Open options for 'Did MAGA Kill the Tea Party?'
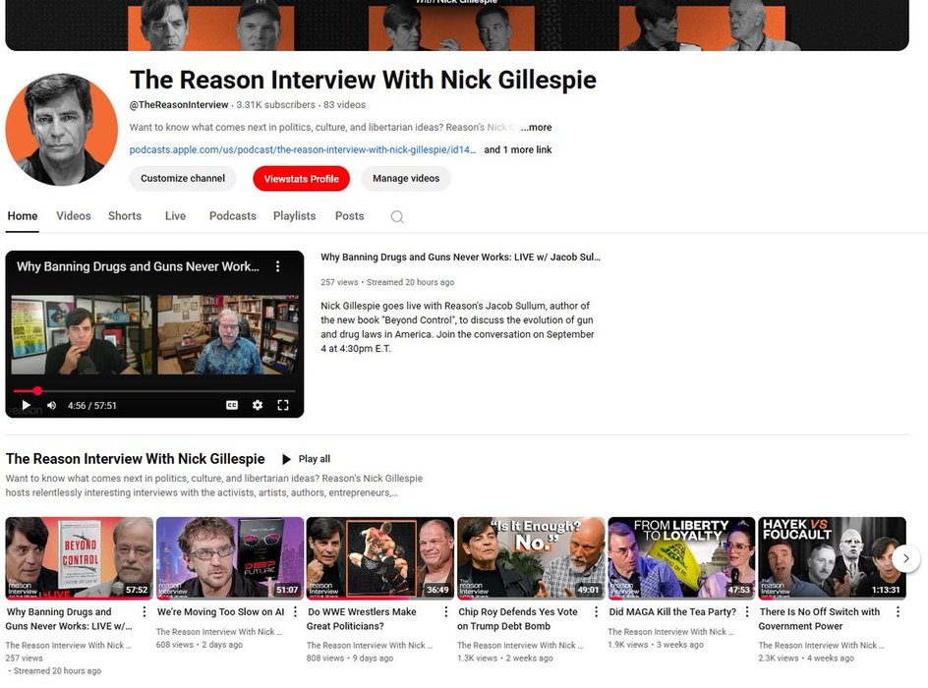Viewport: 928px width, 688px height. point(747,611)
